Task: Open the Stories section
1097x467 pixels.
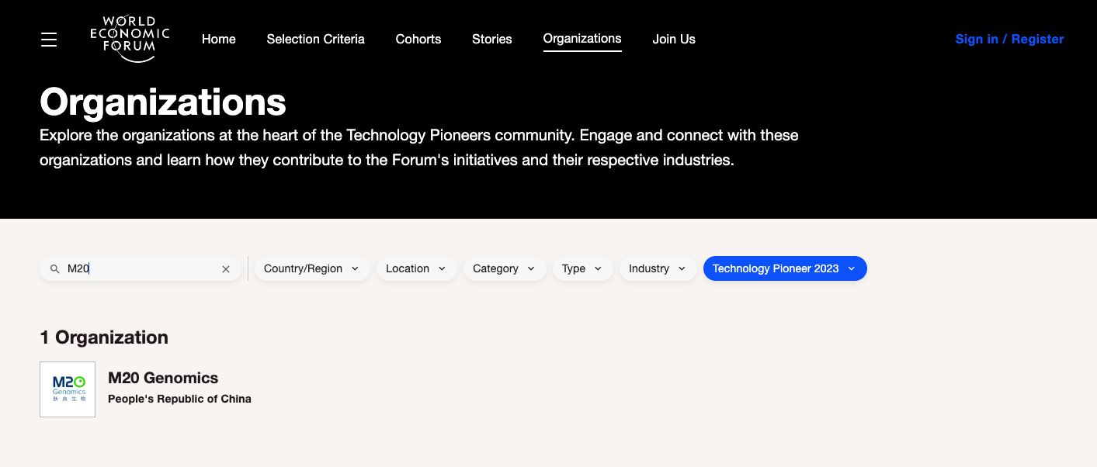Action: (491, 39)
